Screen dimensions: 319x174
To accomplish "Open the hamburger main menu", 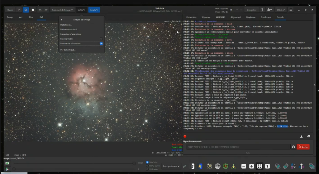I will pyautogui.click(x=291, y=10).
